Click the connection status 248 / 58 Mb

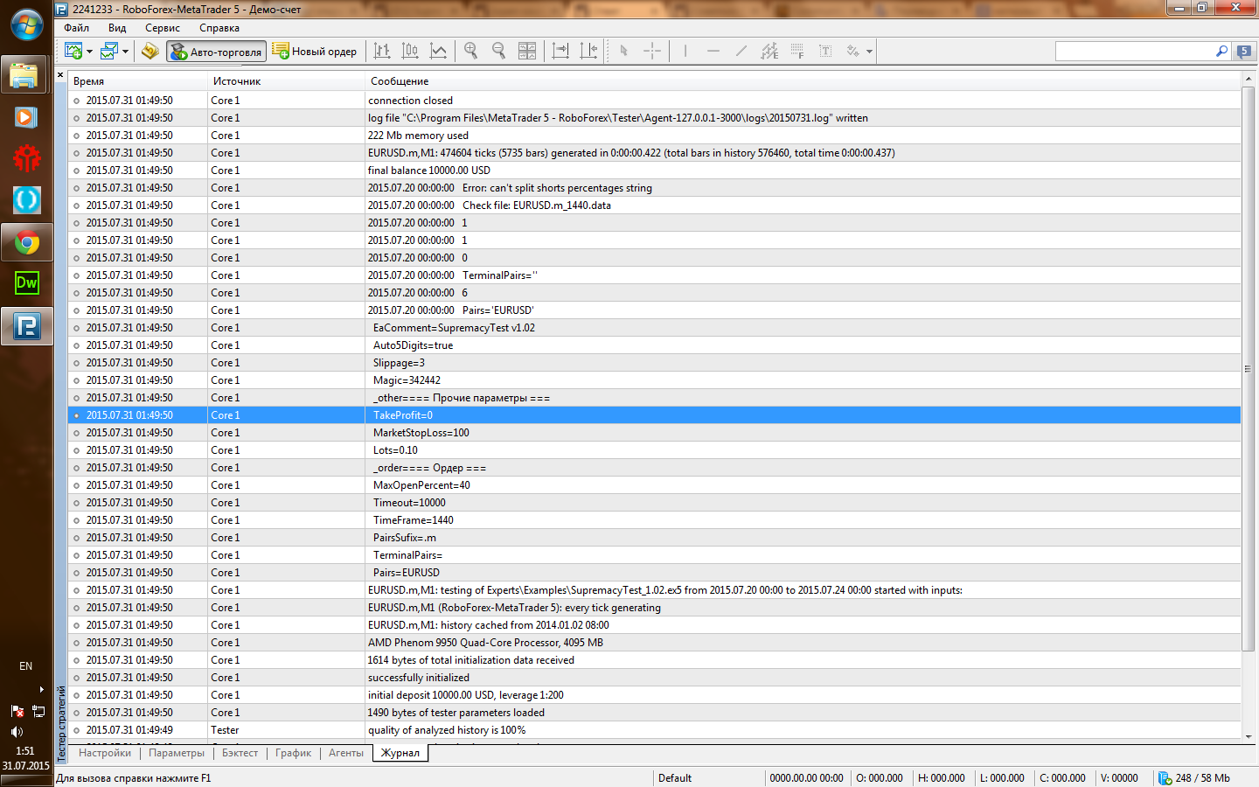coord(1194,778)
